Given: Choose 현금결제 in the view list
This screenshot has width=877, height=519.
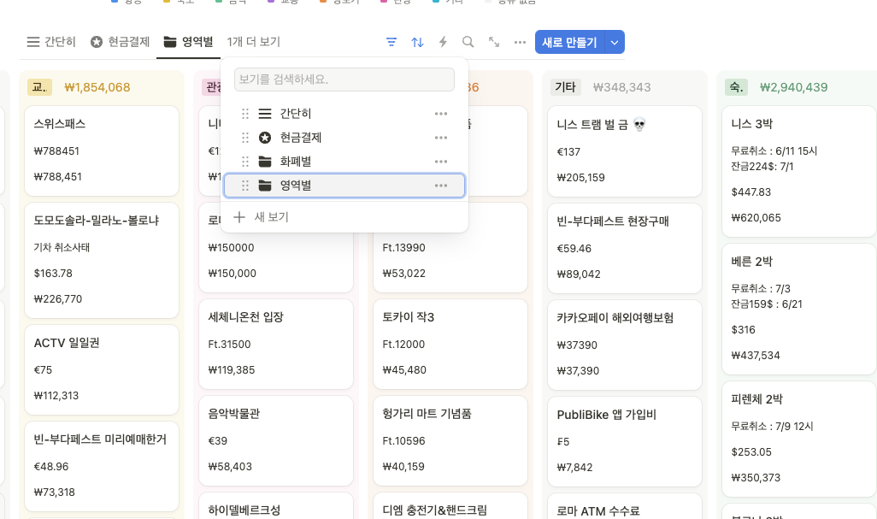Looking at the screenshot, I should [344, 138].
